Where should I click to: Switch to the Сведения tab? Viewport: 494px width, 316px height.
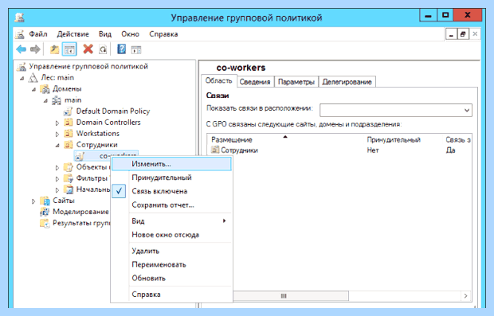coord(255,82)
